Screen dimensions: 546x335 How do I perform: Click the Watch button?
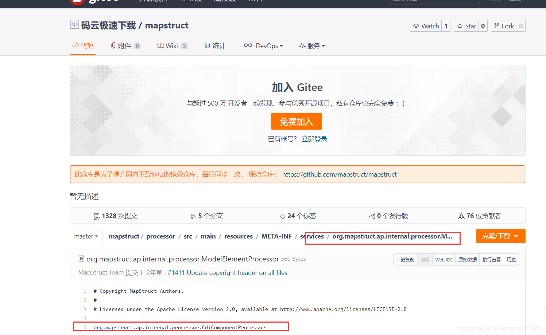coord(426,26)
